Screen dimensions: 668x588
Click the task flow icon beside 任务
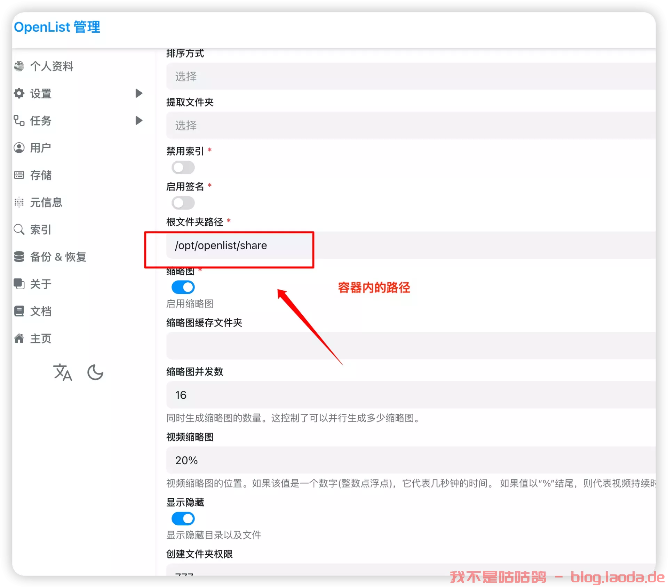(x=19, y=121)
